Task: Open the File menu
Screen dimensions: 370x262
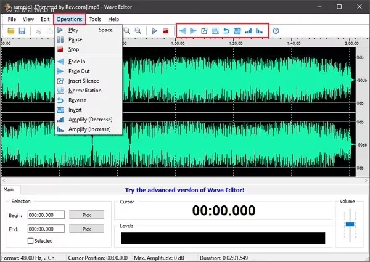Action: coord(12,19)
